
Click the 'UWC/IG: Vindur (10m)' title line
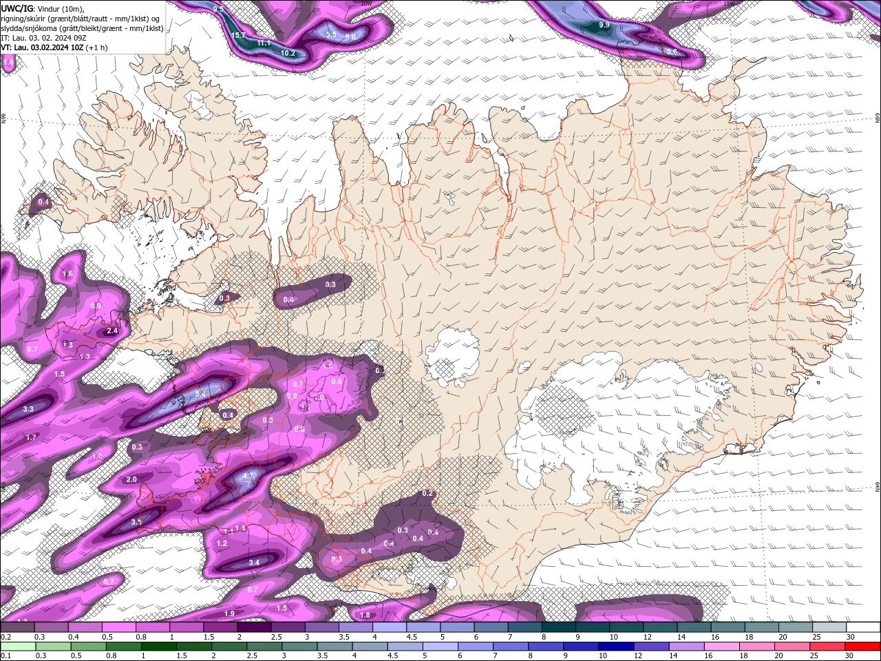[42, 8]
